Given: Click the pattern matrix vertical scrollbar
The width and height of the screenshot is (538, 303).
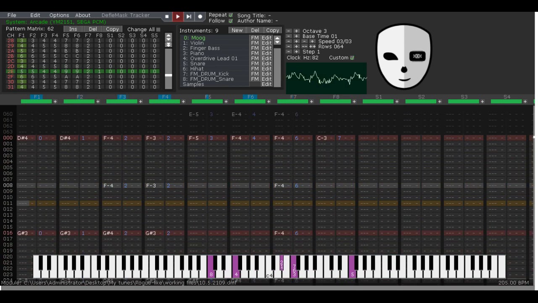Looking at the screenshot, I should pyautogui.click(x=169, y=68).
